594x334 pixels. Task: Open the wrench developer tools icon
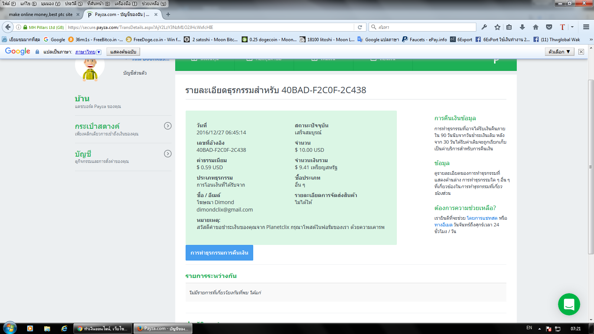484,27
